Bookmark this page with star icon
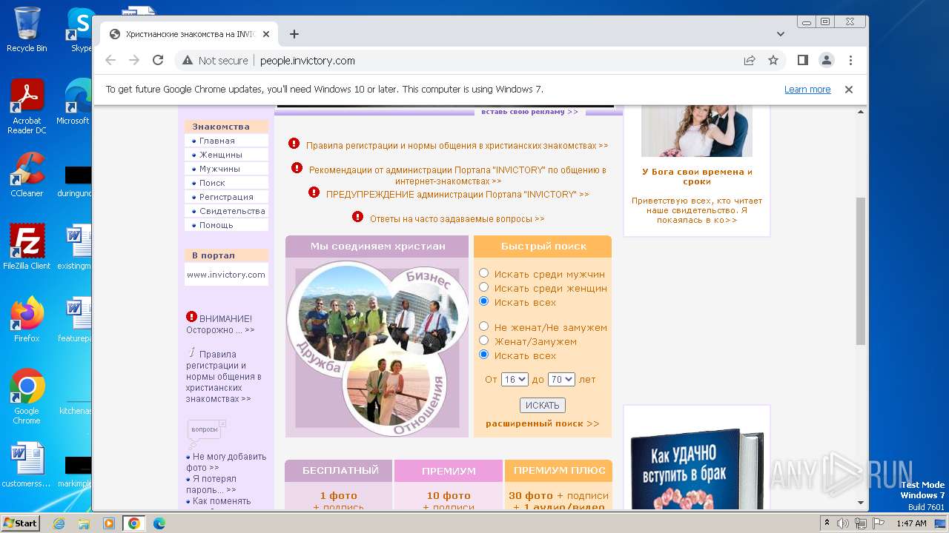Viewport: 949px width, 533px height. [773, 61]
